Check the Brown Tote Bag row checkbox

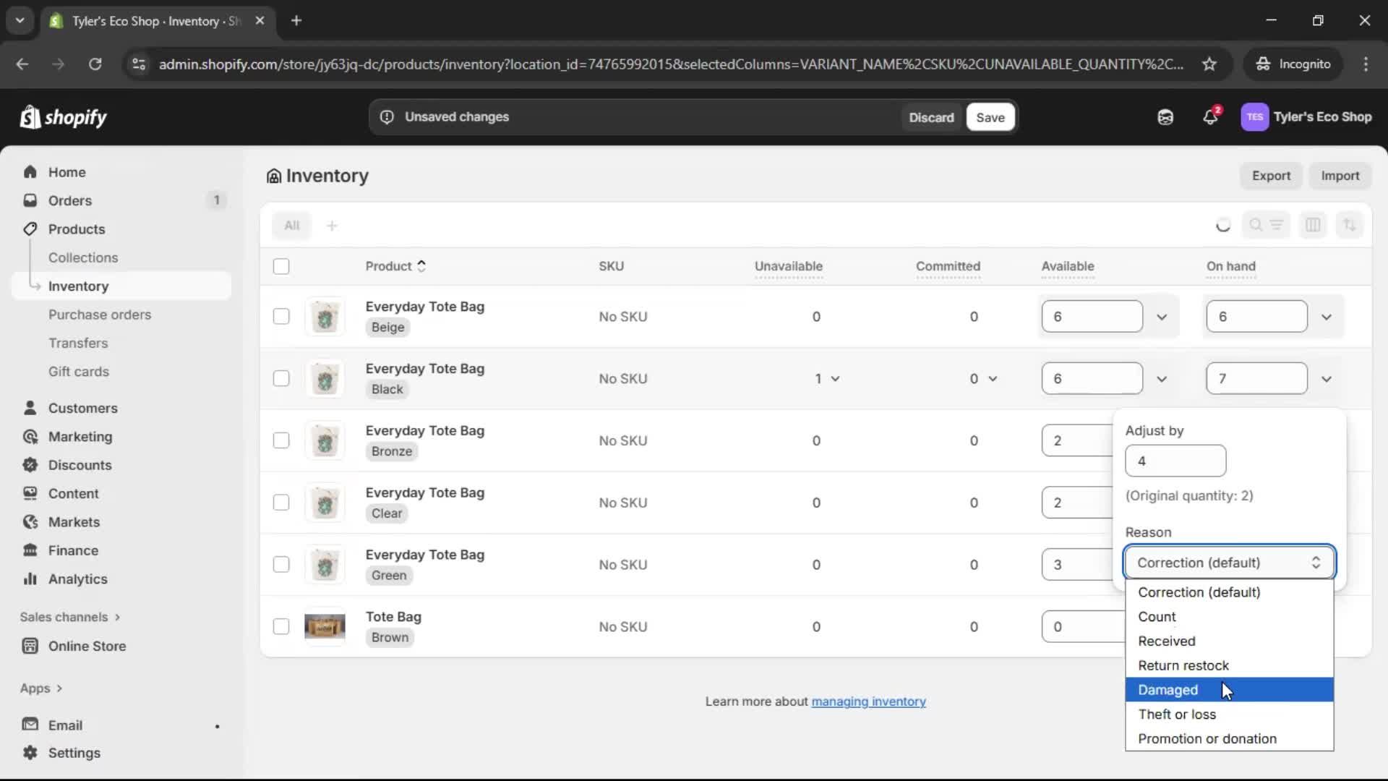point(281,626)
